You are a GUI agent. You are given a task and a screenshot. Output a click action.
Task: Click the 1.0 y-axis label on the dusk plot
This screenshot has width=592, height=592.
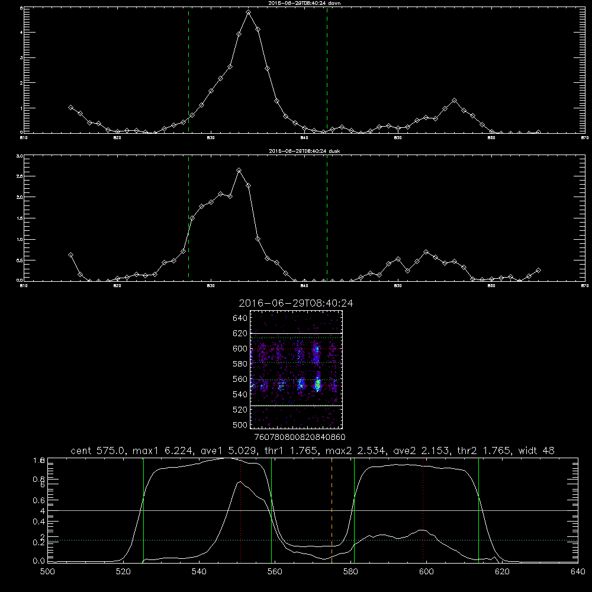20,239
